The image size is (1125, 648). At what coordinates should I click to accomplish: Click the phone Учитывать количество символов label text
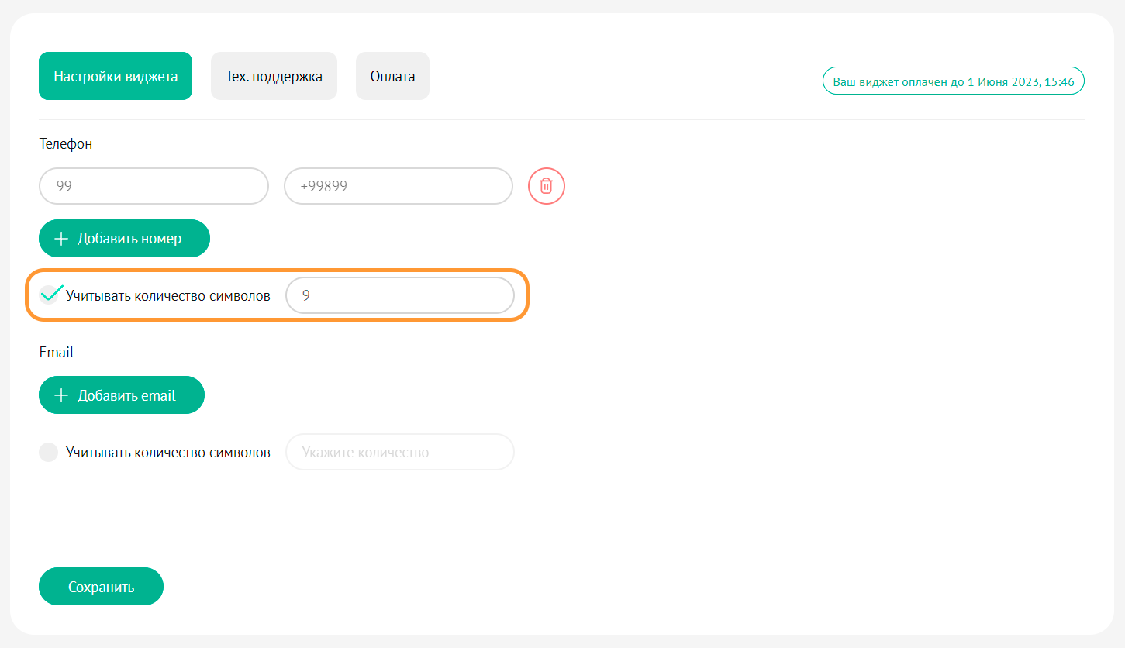point(168,295)
